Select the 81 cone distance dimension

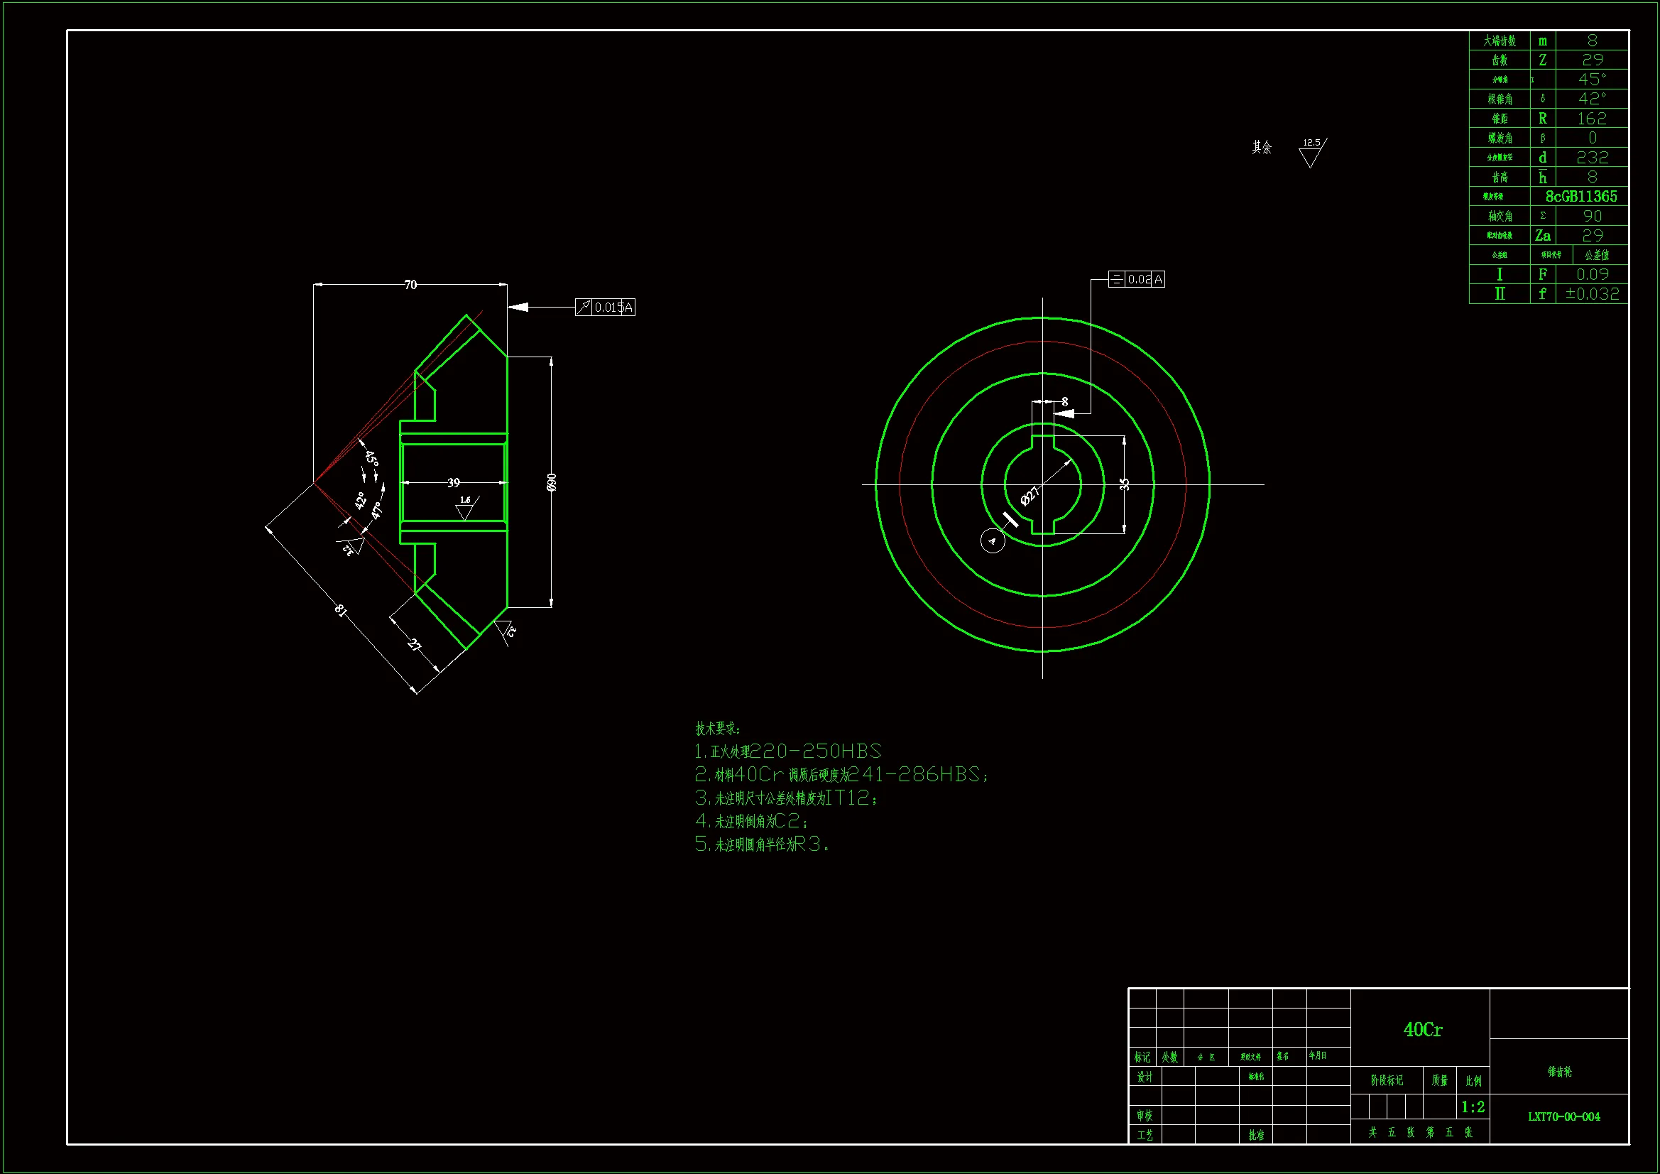342,610
